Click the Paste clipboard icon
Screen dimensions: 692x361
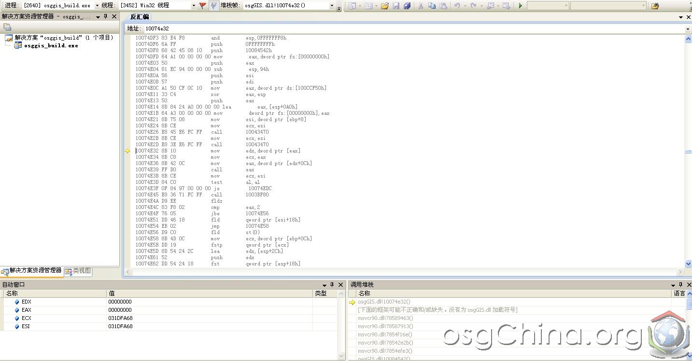443,6
